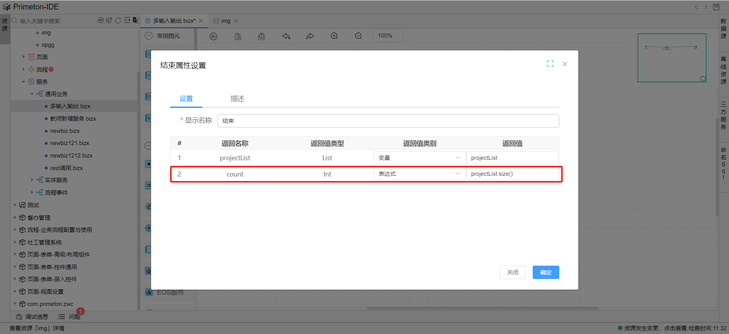Viewport: 729px width, 334px height.
Task: Click the projectList.size() return value field
Action: coord(512,174)
